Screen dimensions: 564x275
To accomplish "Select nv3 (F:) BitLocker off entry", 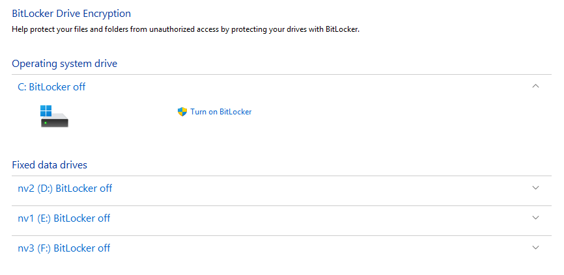I will tap(64, 248).
